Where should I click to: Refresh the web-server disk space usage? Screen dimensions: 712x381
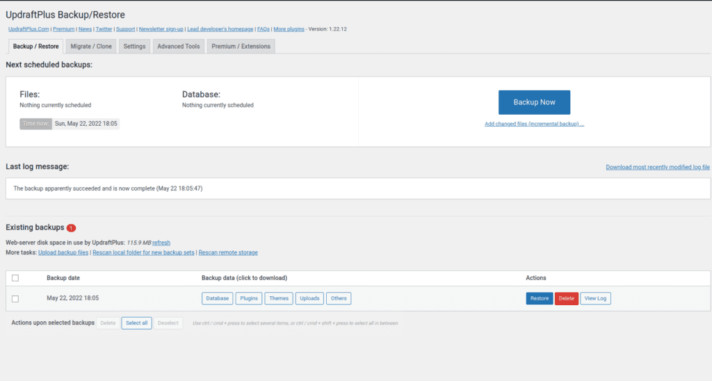pos(161,243)
